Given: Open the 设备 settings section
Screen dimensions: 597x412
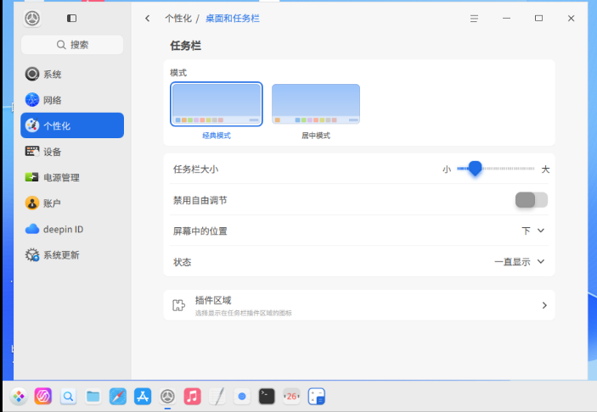Looking at the screenshot, I should click(72, 151).
